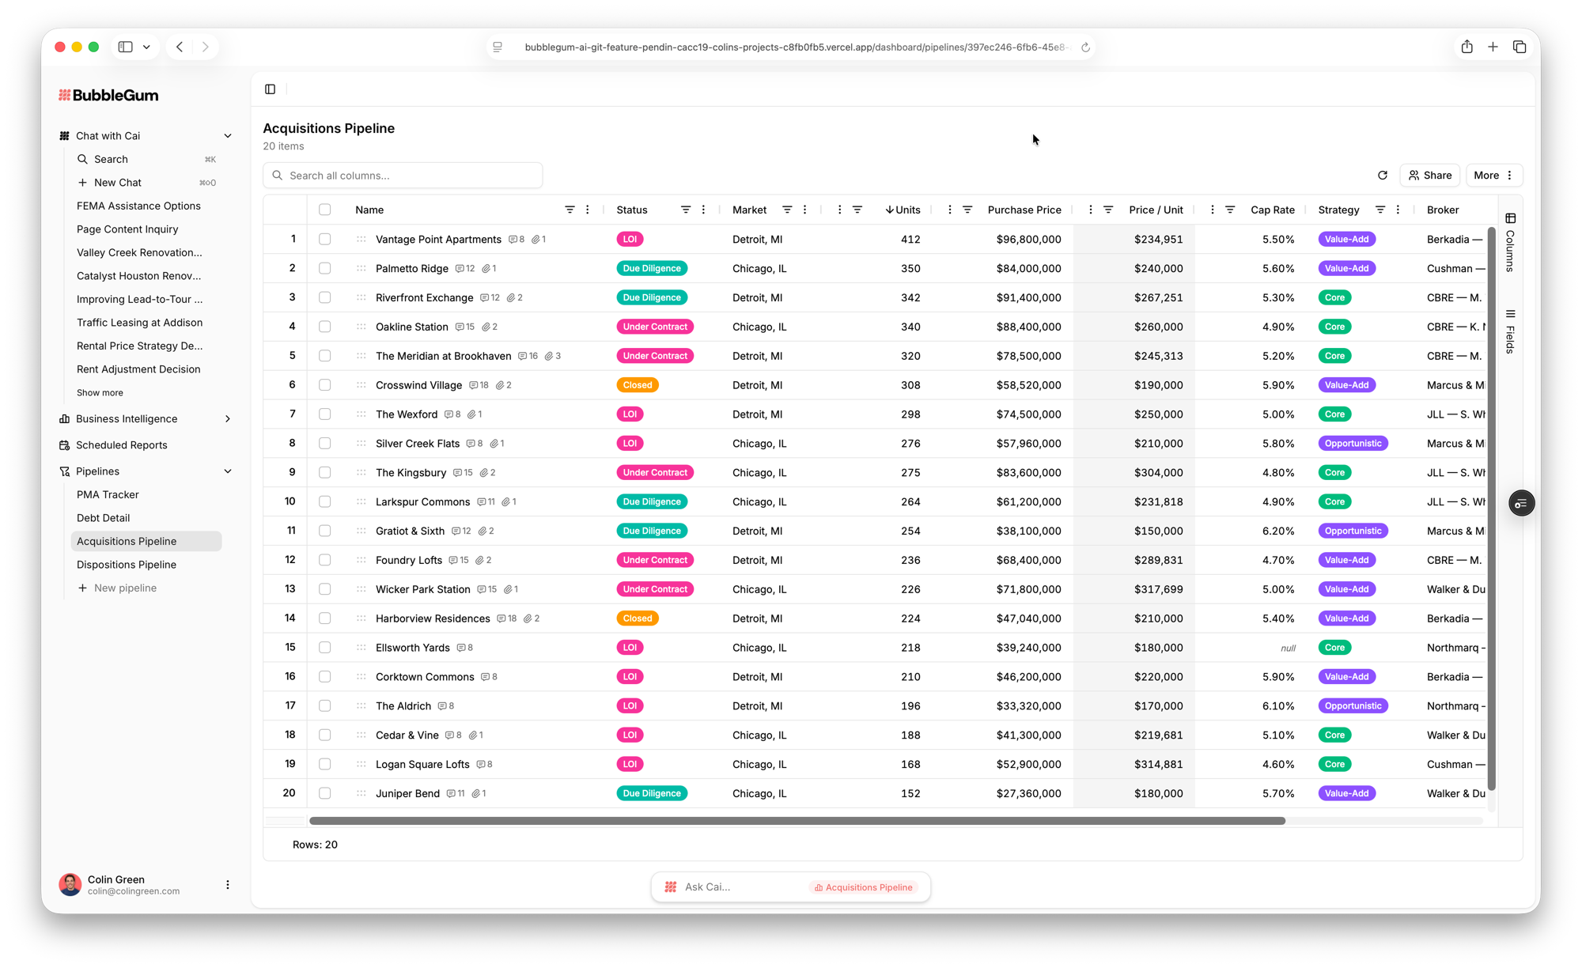
Task: Open Status column three-dot menu
Action: [704, 210]
